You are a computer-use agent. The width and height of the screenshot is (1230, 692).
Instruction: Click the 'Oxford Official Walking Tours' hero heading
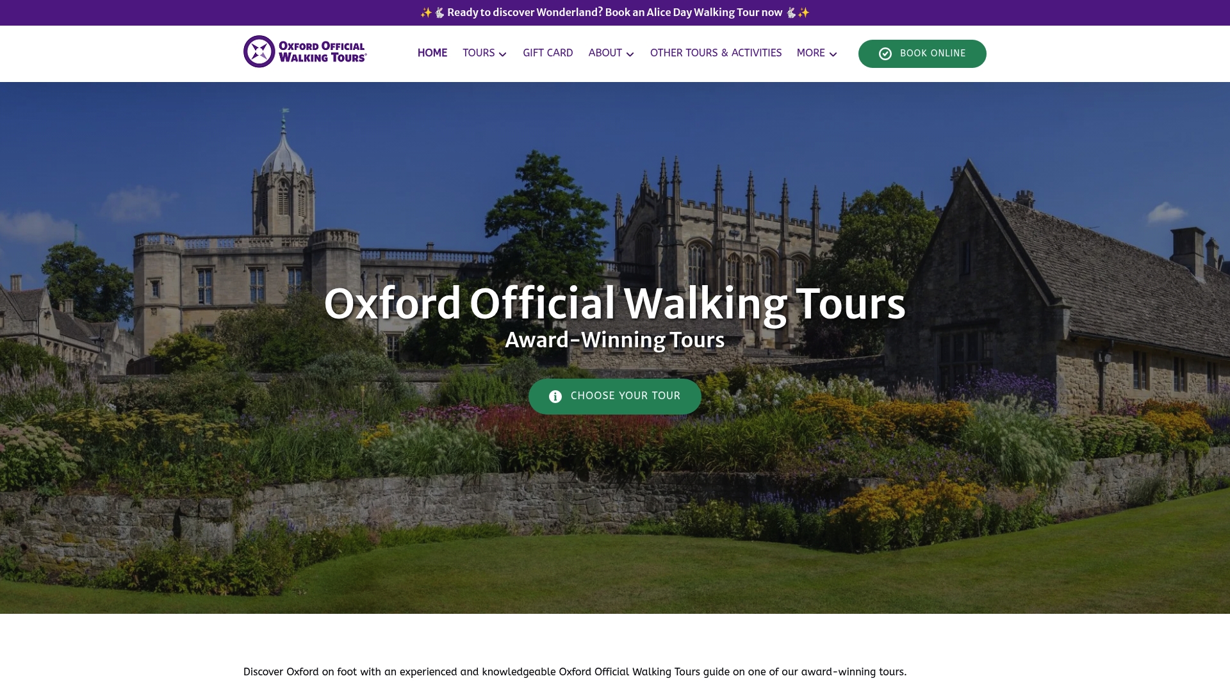pos(615,304)
